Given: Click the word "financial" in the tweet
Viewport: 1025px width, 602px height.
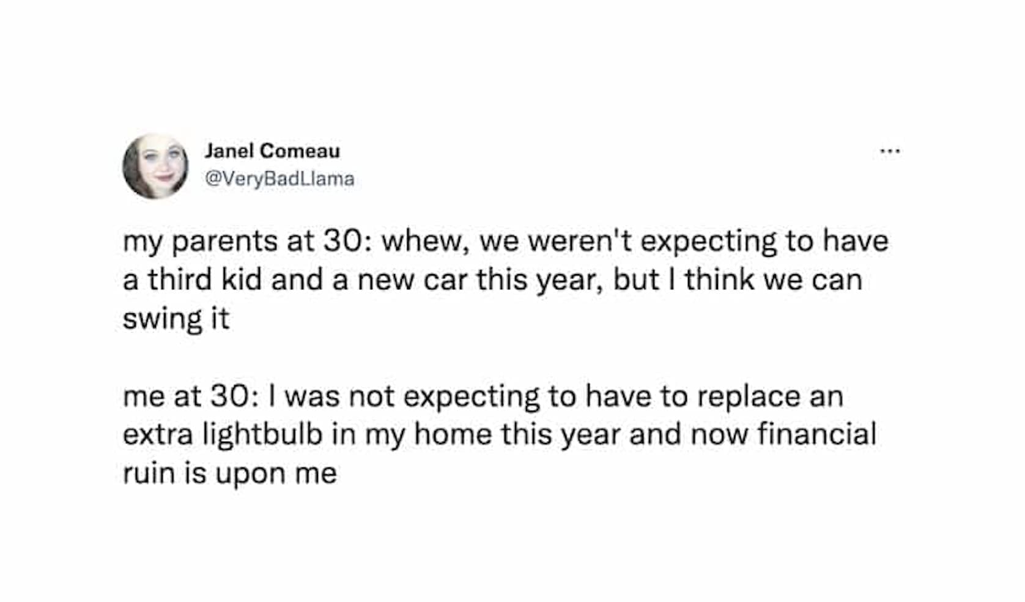Looking at the screenshot, I should pos(816,434).
